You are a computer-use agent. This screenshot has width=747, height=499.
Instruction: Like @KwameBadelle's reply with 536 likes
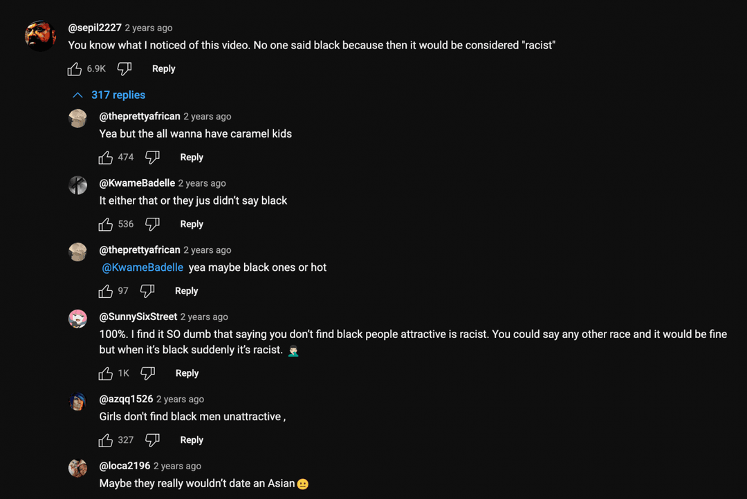point(105,223)
